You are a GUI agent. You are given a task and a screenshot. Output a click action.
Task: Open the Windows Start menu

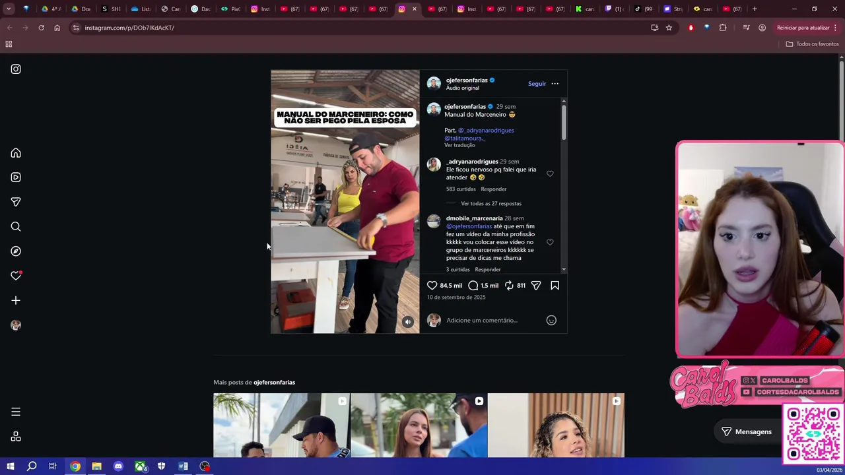10,466
